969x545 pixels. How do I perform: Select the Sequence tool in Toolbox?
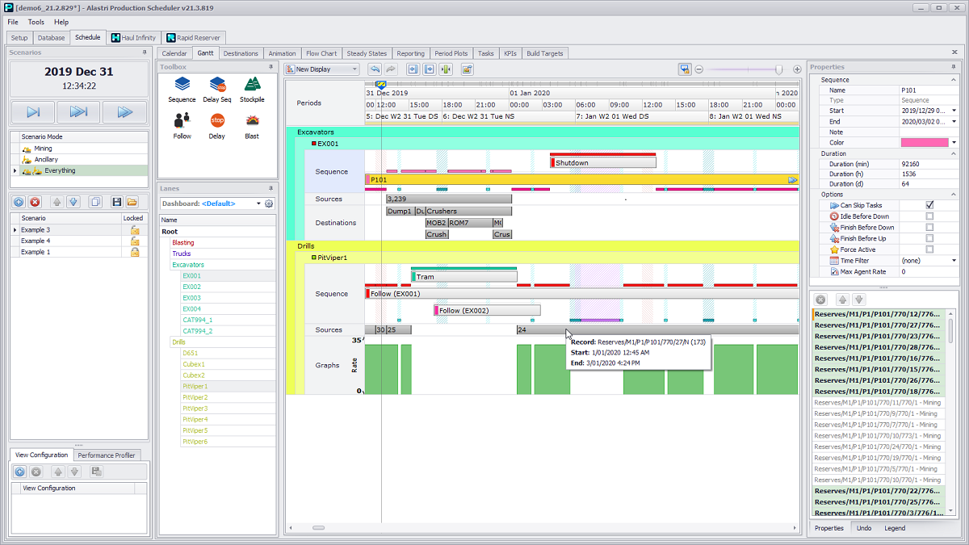(x=182, y=89)
